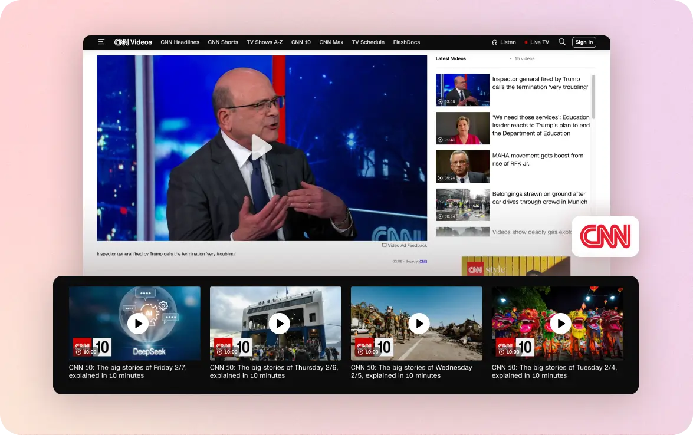Open the CNN Max menu item

(x=331, y=42)
